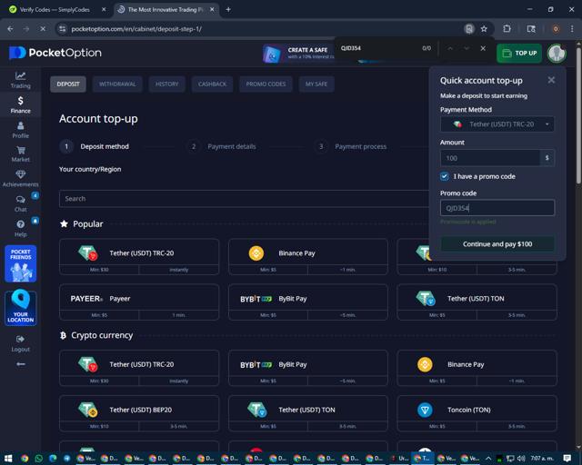This screenshot has width=582, height=465.
Task: Click the Amount input field
Action: tap(490, 158)
